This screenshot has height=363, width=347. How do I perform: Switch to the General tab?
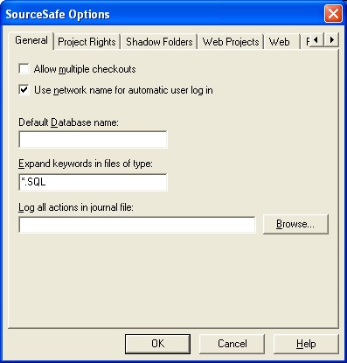point(31,40)
